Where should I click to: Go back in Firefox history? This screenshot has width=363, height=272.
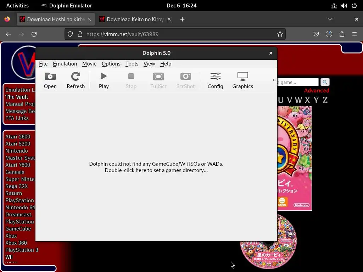9,34
